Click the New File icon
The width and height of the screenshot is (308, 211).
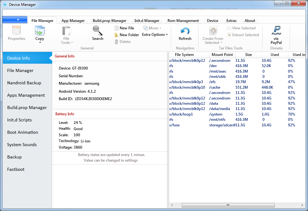(x=117, y=28)
